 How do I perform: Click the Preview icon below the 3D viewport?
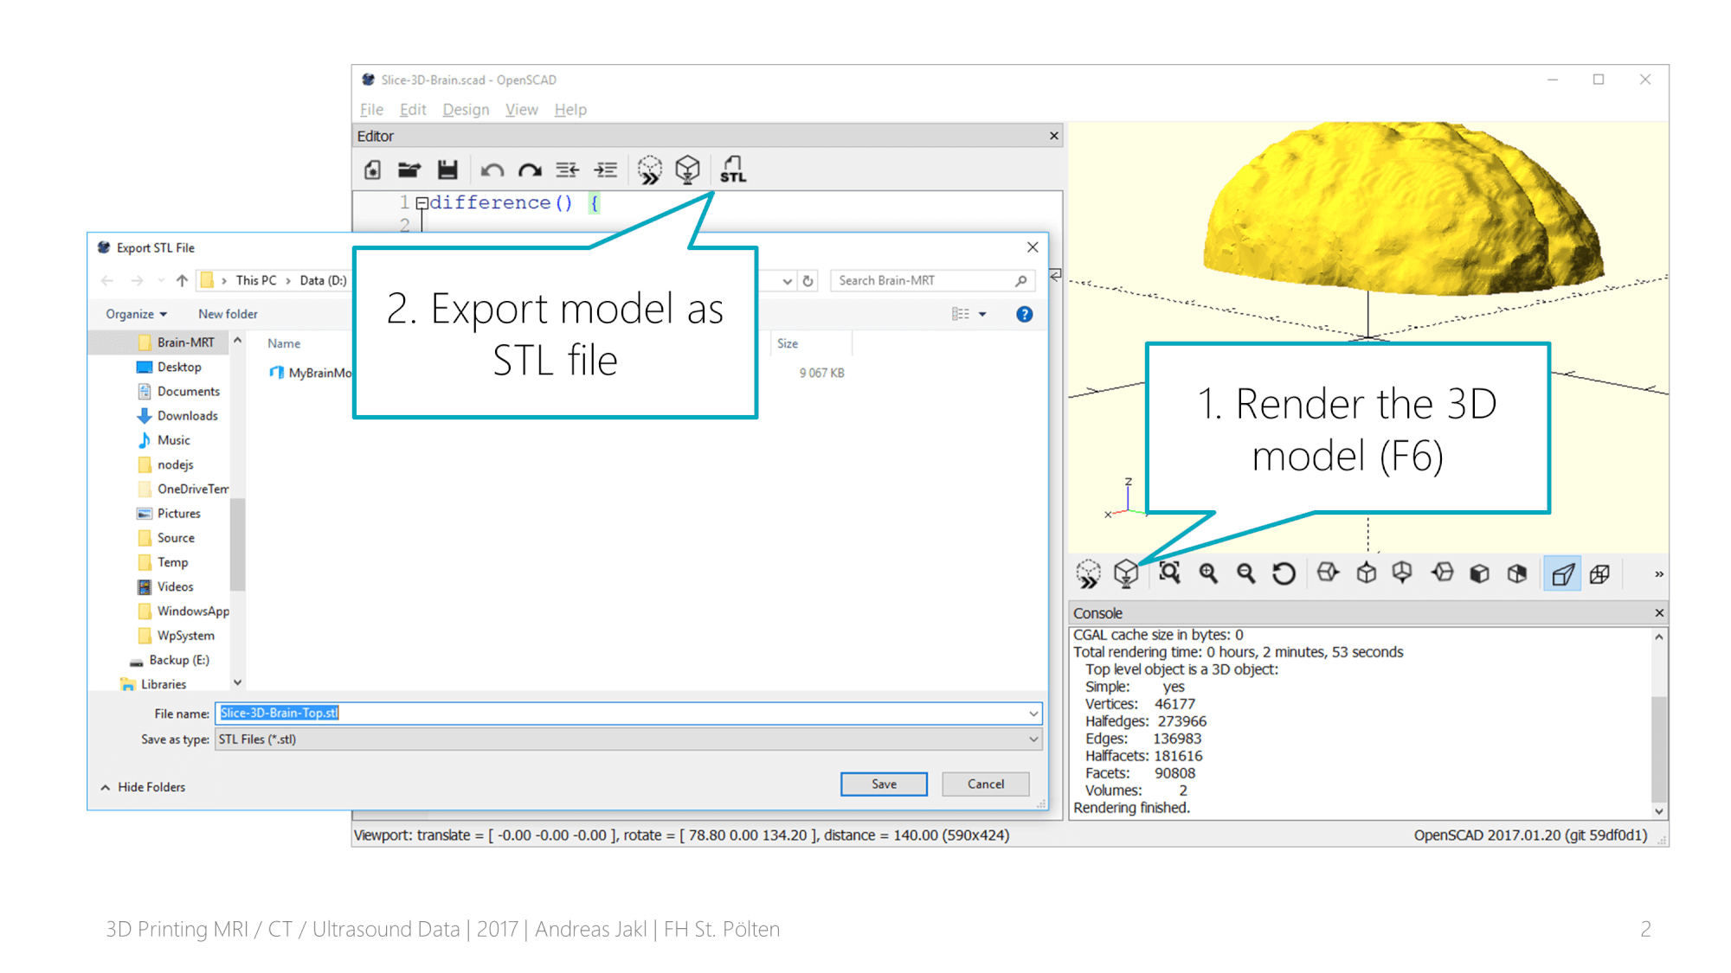[x=1089, y=573]
